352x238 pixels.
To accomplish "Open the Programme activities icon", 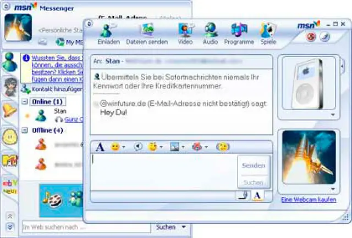I will coord(239,30).
